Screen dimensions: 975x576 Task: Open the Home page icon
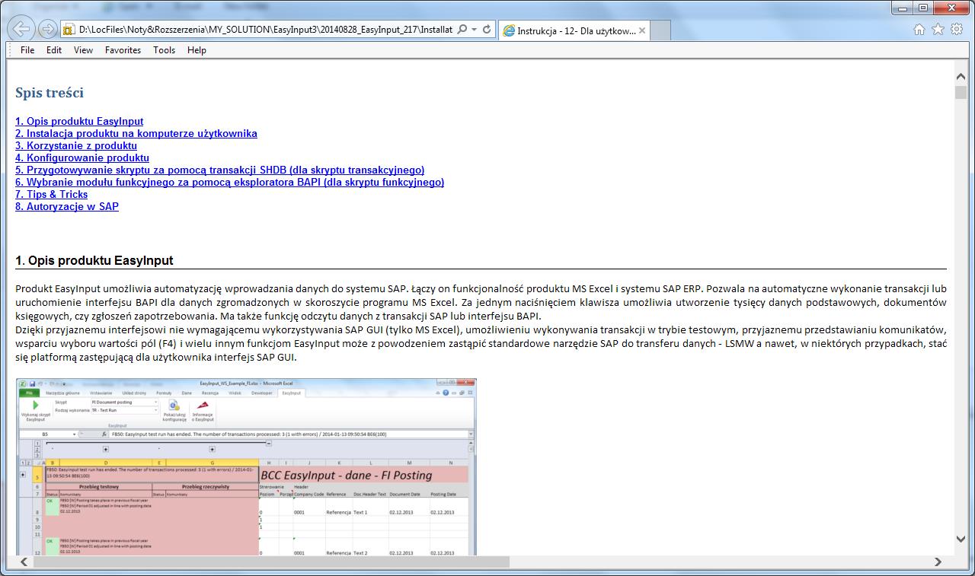pyautogui.click(x=919, y=29)
